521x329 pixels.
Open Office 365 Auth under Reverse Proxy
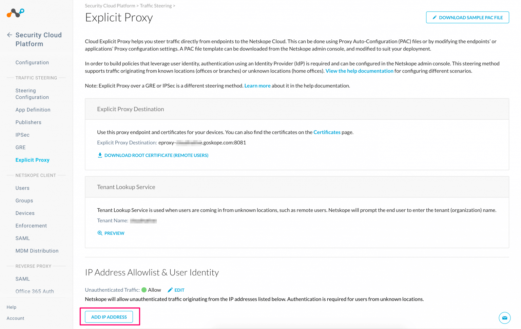tap(35, 291)
